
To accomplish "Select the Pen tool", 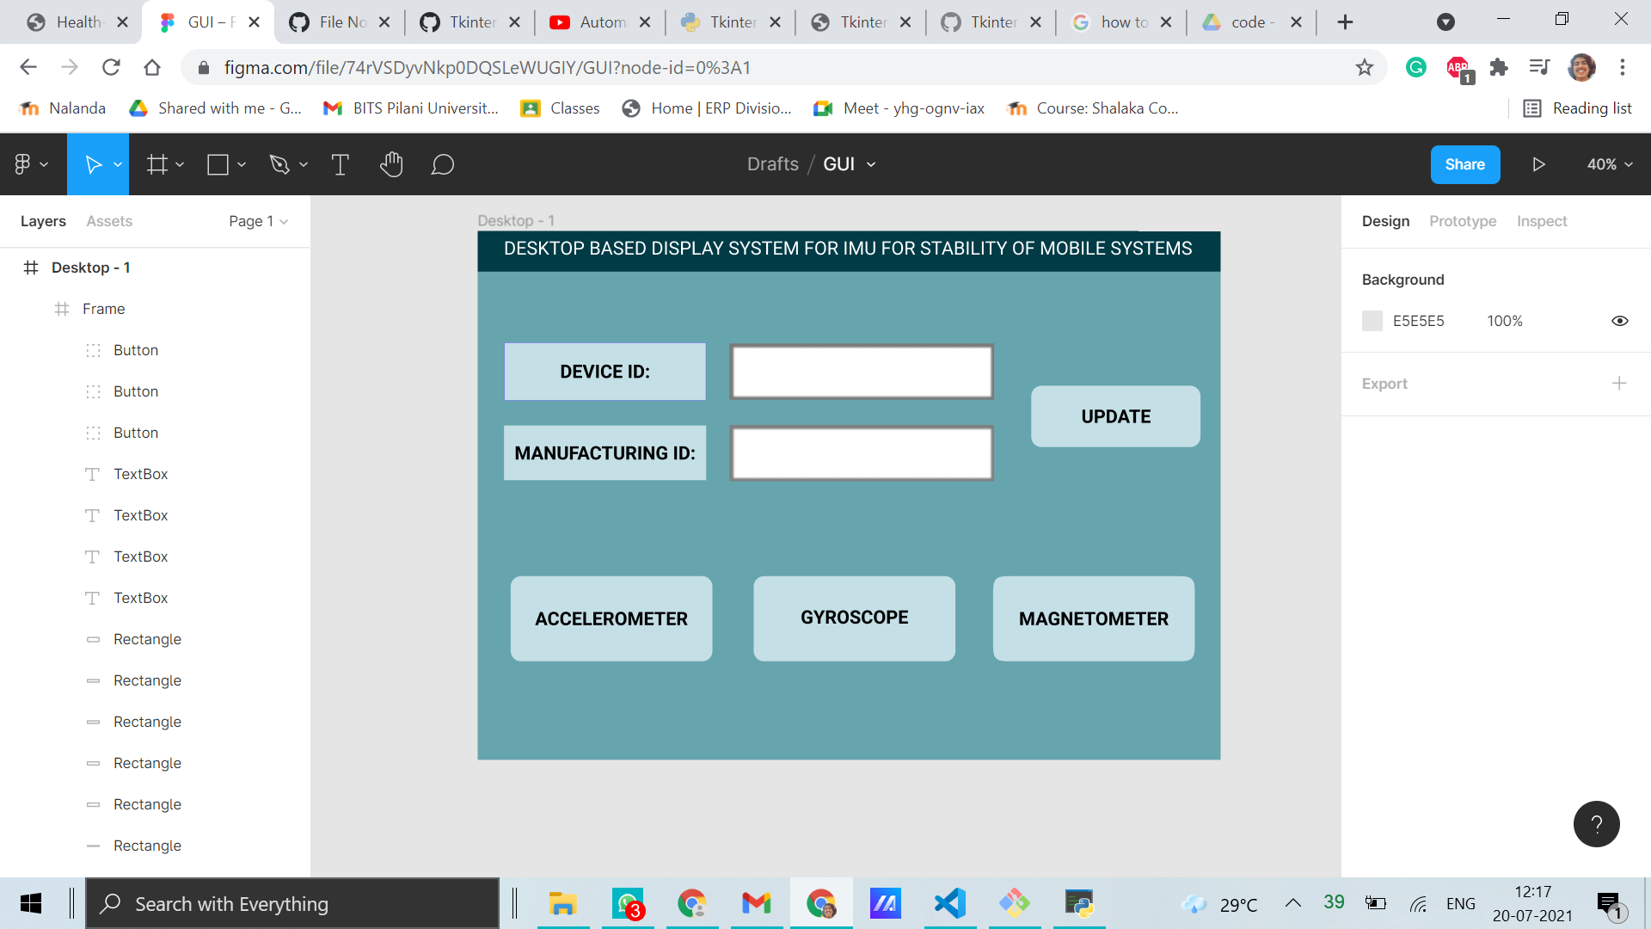I will pyautogui.click(x=280, y=164).
